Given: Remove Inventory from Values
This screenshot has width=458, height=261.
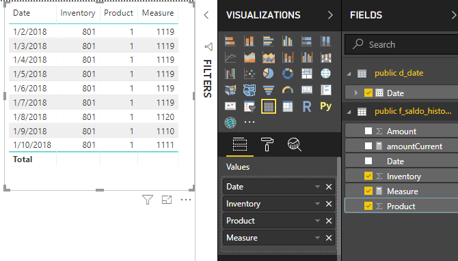Looking at the screenshot, I should point(329,204).
